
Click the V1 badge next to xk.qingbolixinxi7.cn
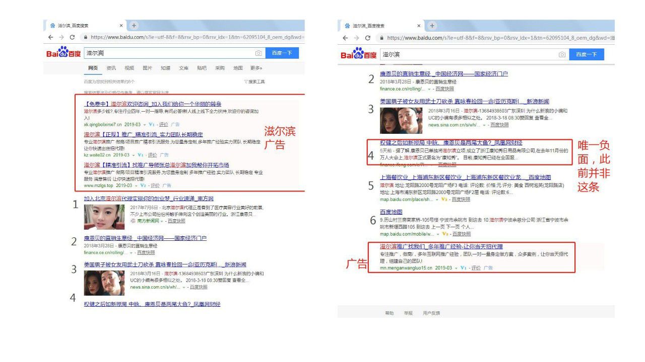[151, 124]
